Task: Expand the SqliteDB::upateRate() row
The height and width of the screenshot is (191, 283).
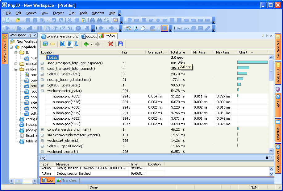Action: point(42,74)
